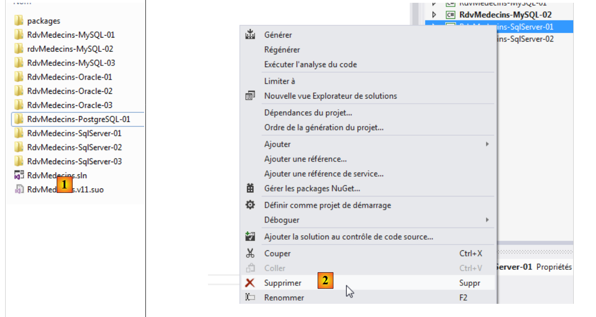Open Dépendances du projet… menu entry

[308, 113]
